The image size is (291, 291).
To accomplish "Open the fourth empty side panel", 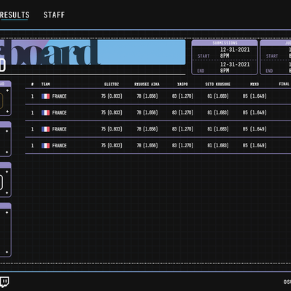I will [5, 230].
